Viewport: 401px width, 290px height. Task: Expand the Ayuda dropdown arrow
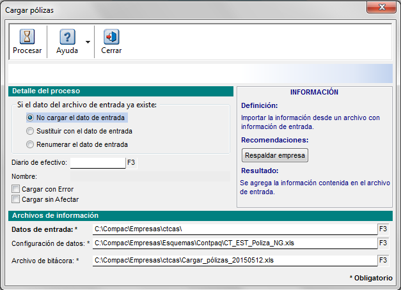click(x=88, y=42)
